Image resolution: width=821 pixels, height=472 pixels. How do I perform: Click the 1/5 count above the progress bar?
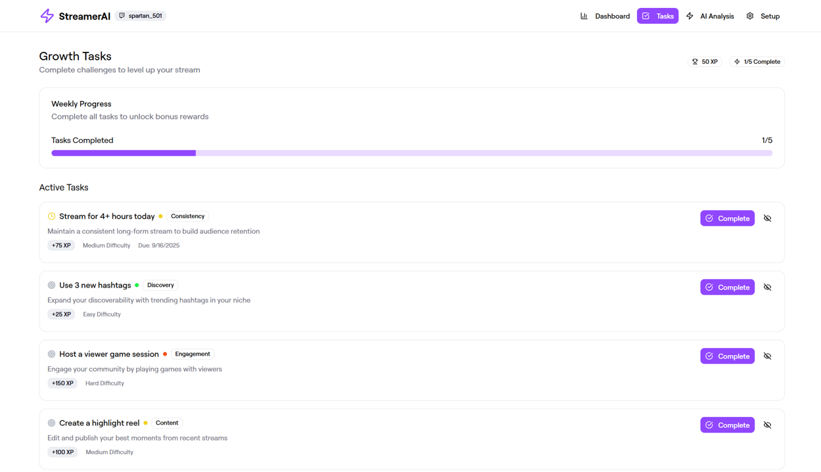click(x=767, y=140)
